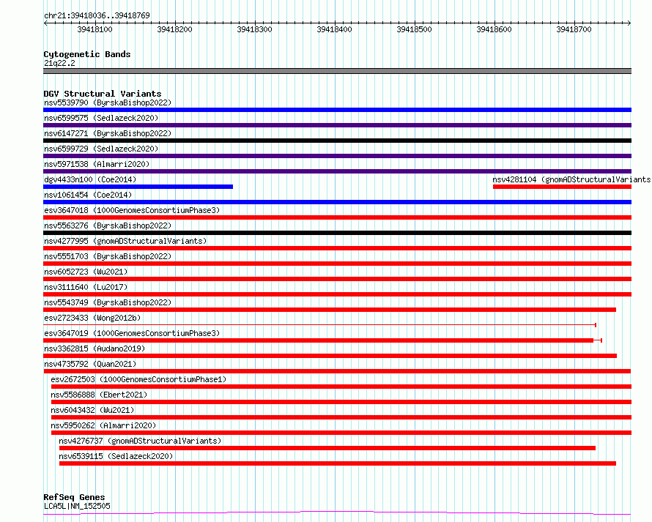The width and height of the screenshot is (652, 522).
Task: Click ruler position 39418300
Action: tap(254, 29)
